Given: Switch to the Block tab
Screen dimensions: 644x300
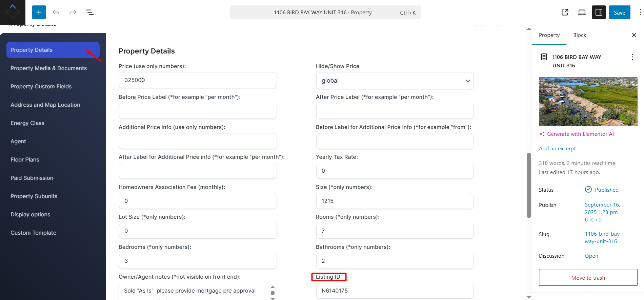Looking at the screenshot, I should point(579,35).
